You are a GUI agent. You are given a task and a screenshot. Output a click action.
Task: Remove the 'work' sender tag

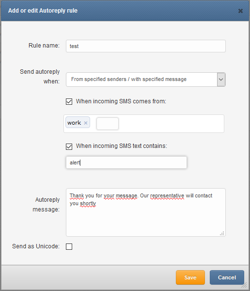(x=85, y=123)
